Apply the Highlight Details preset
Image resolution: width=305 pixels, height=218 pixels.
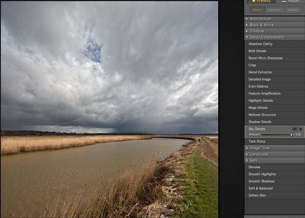click(x=274, y=101)
